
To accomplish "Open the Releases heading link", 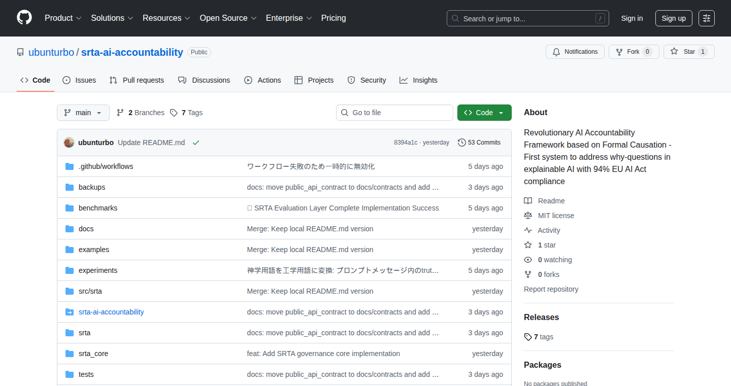I will pos(541,317).
